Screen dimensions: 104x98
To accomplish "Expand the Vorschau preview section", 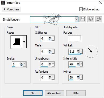I will [11, 9].
